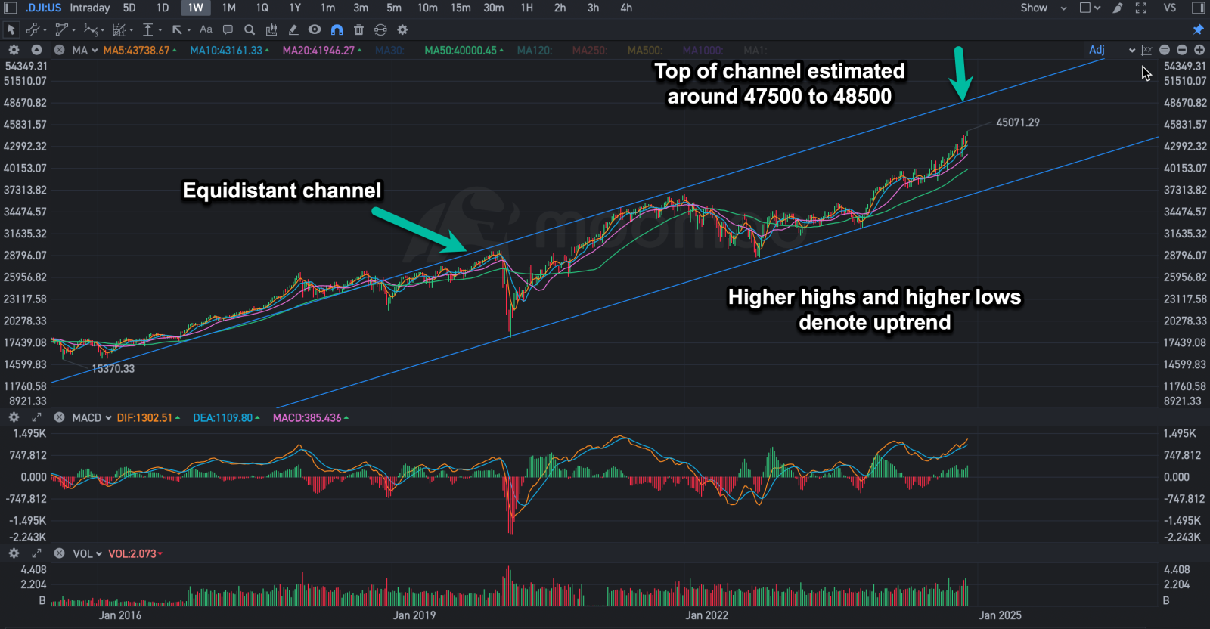Image resolution: width=1210 pixels, height=629 pixels.
Task: Click the VS compare button
Action: [1170, 8]
